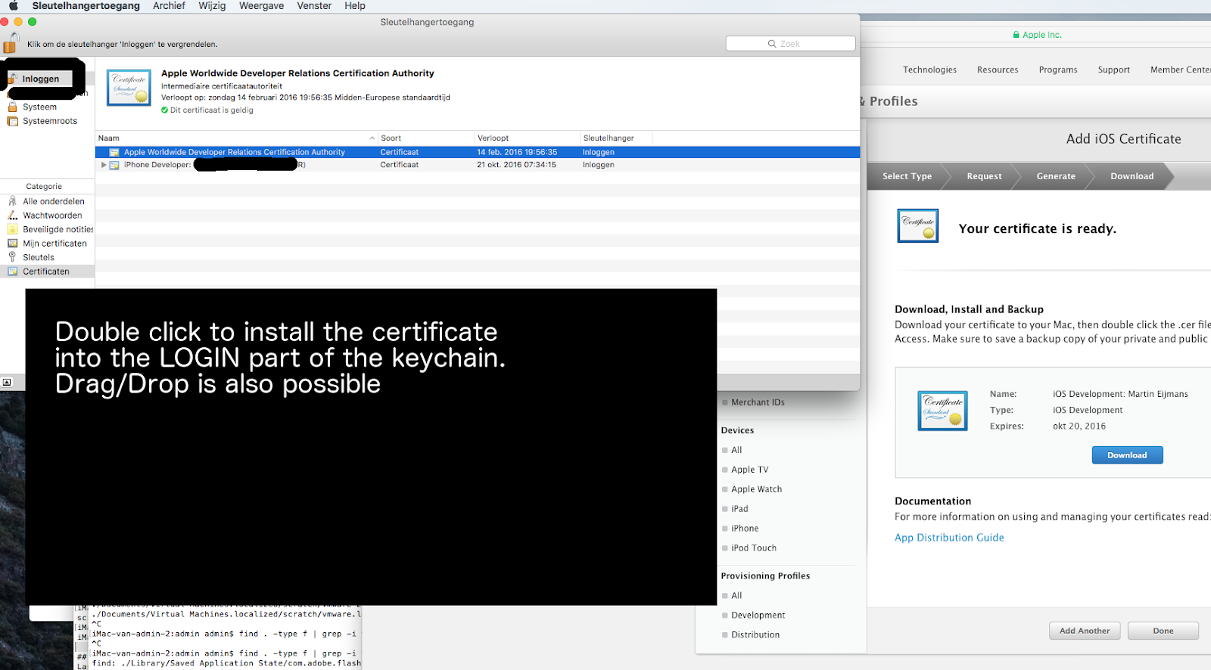Click the Generate step tab
The width and height of the screenshot is (1211, 670).
pos(1056,176)
